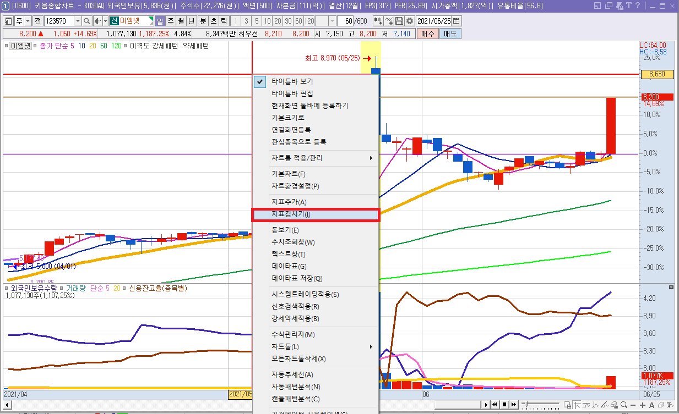Open the stock code dropdown arrow
679x414 pixels.
(78, 21)
